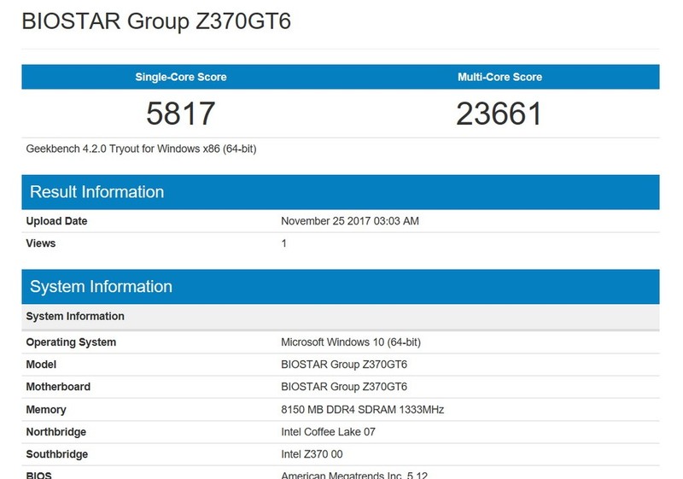The image size is (683, 479).
Task: Click the Memory label
Action: [46, 410]
